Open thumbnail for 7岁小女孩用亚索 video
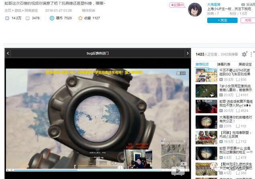The height and width of the screenshot is (179, 255). 206,91
